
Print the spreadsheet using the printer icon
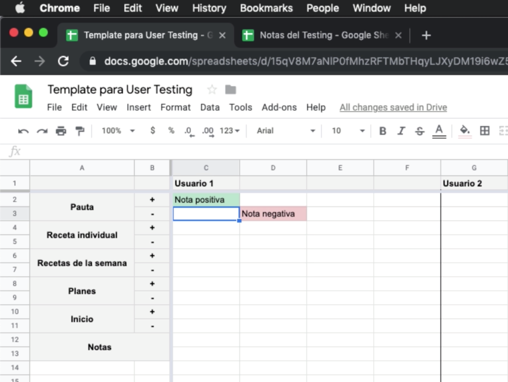61,131
